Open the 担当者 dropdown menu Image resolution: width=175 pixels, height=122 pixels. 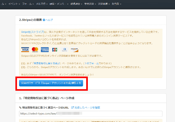[x=117, y=4]
